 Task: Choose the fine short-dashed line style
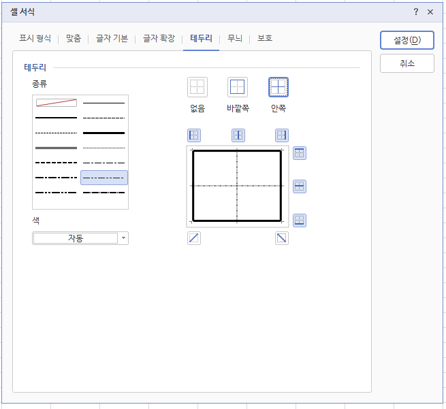(57, 133)
